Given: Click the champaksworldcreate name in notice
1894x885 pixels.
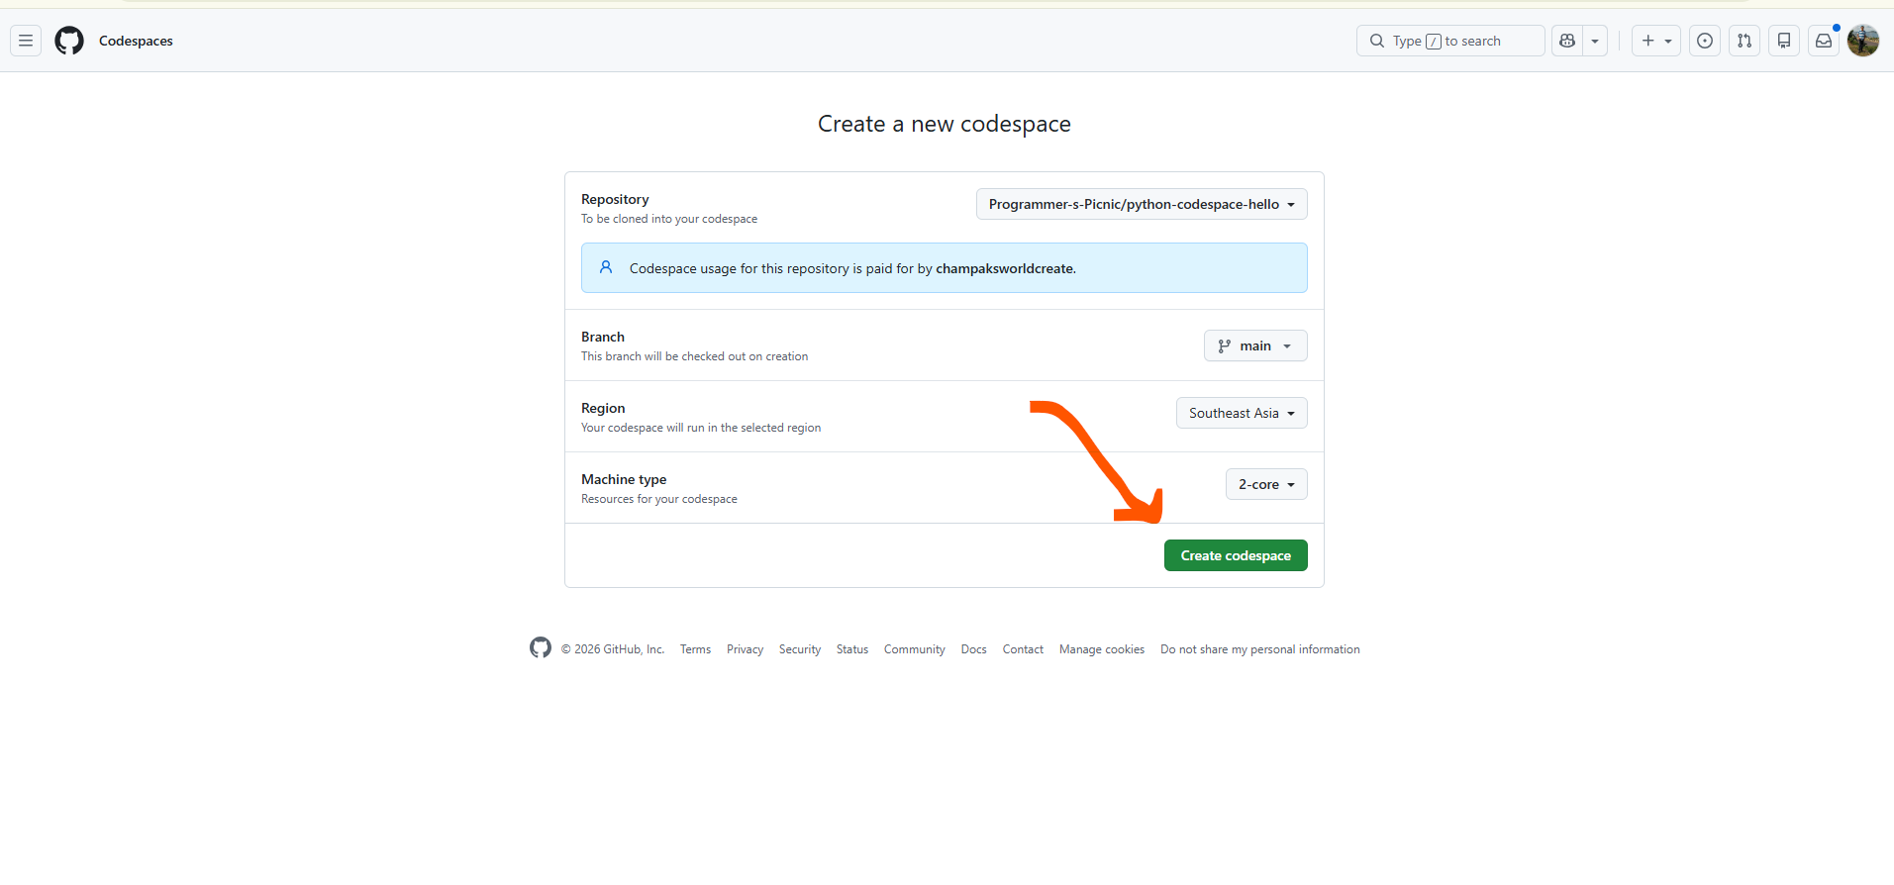Looking at the screenshot, I should coord(1004,268).
